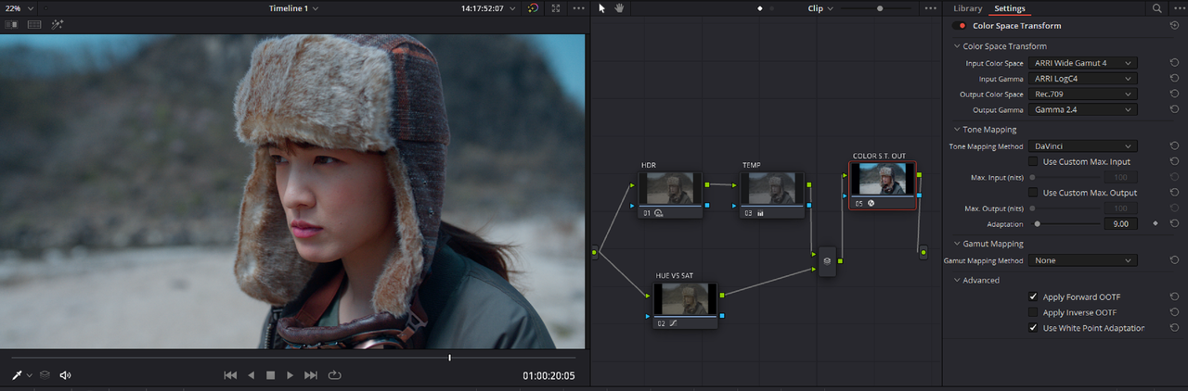
Task: Adjust the node editor zoom slider
Action: 880,8
